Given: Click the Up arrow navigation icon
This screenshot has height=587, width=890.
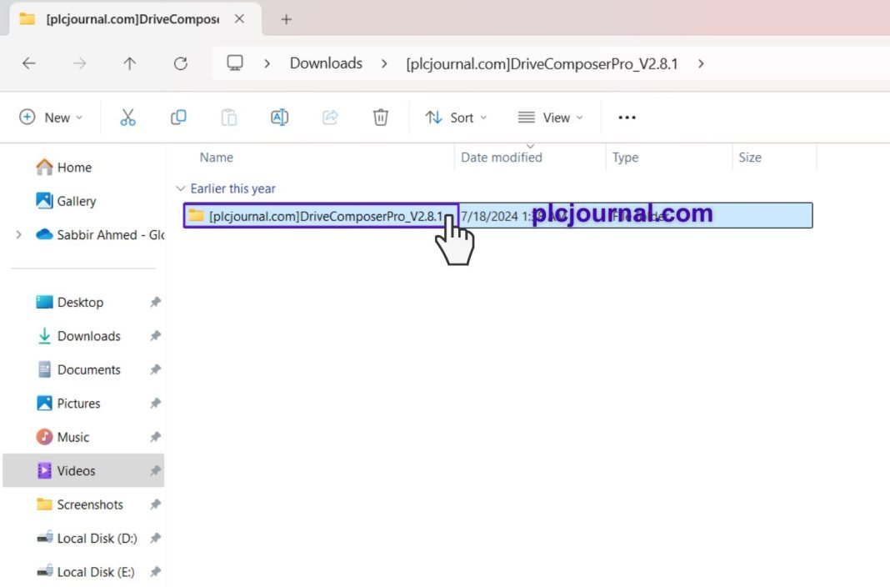Looking at the screenshot, I should coord(129,63).
